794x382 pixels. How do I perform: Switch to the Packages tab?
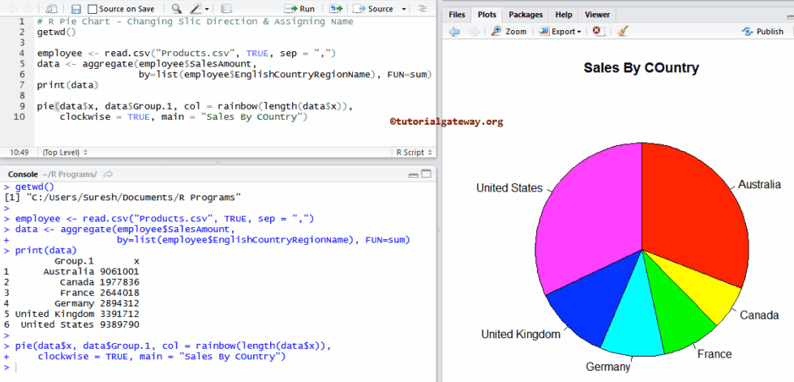click(526, 15)
